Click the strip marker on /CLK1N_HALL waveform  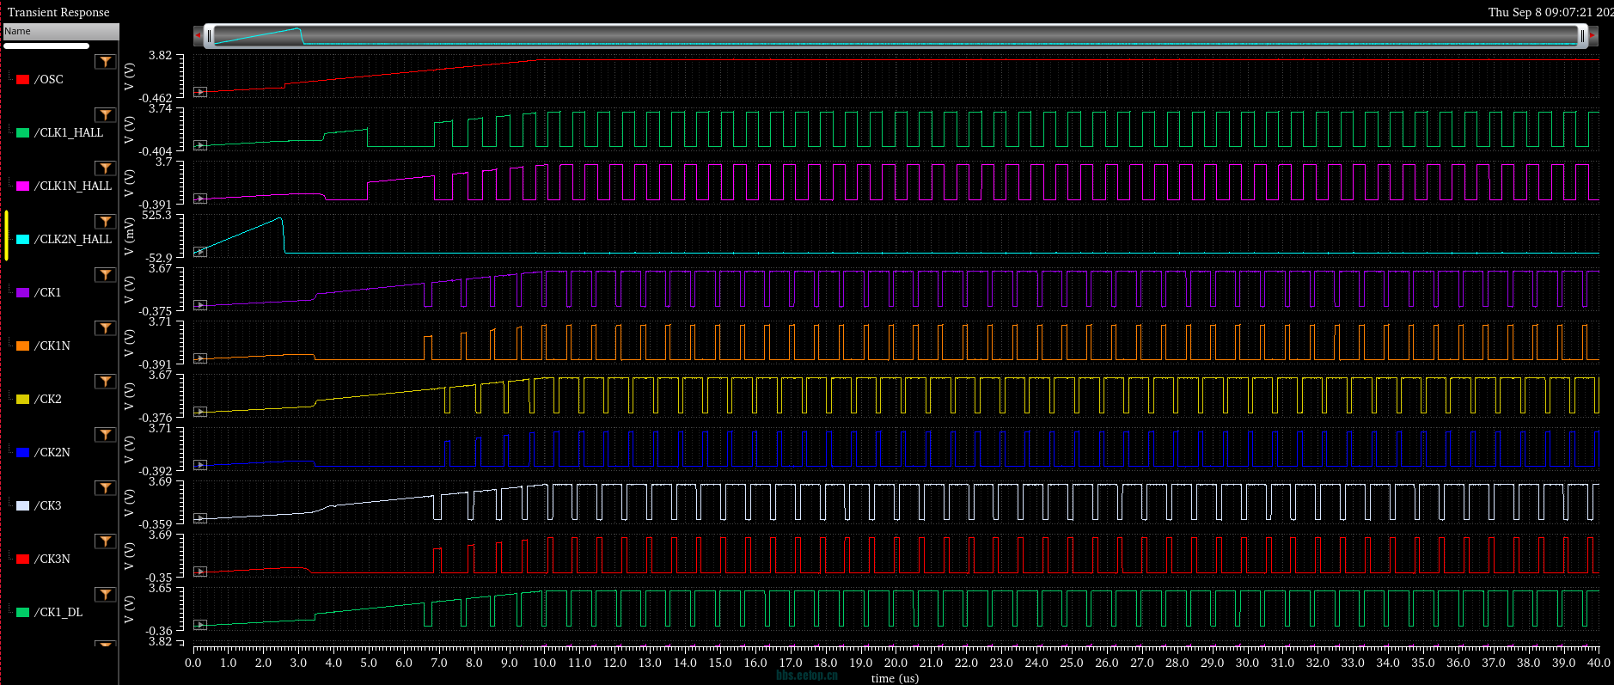[x=200, y=199]
